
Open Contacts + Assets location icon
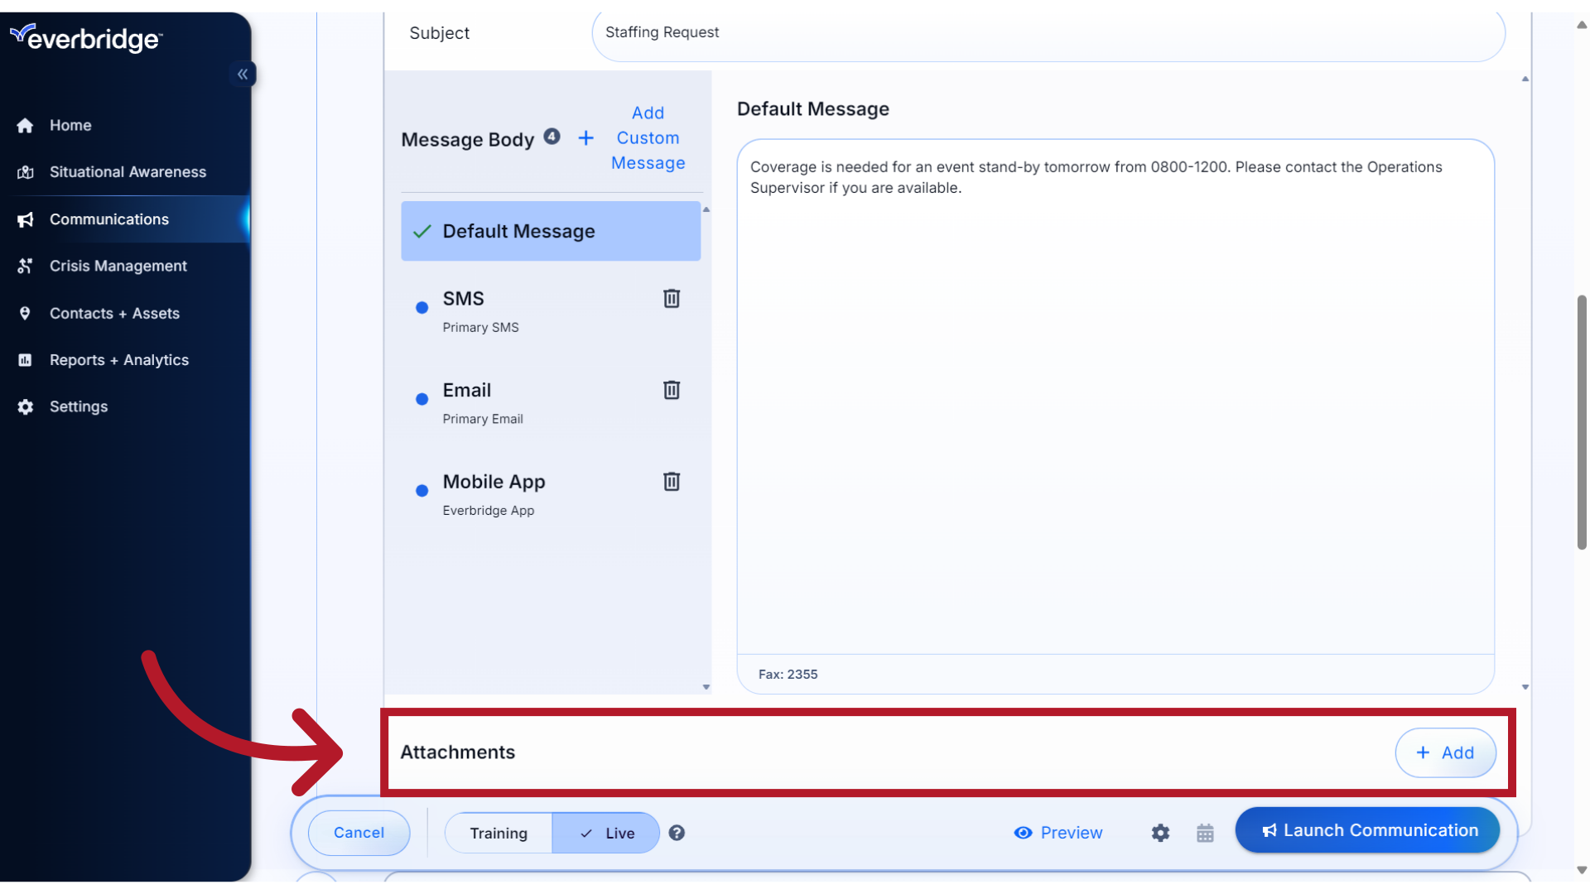[x=25, y=313]
